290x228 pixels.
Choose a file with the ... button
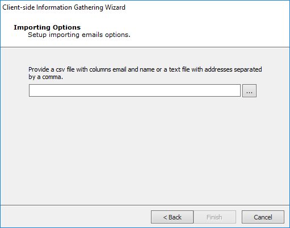[249, 90]
